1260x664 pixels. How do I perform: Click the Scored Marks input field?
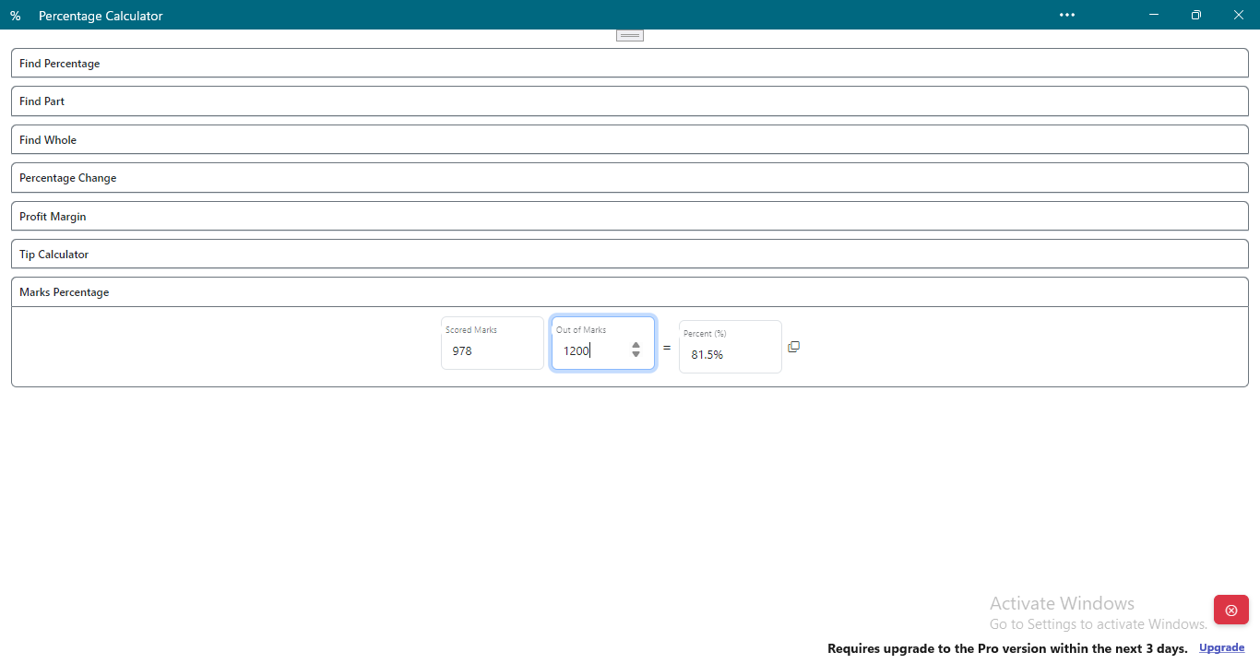pyautogui.click(x=493, y=343)
